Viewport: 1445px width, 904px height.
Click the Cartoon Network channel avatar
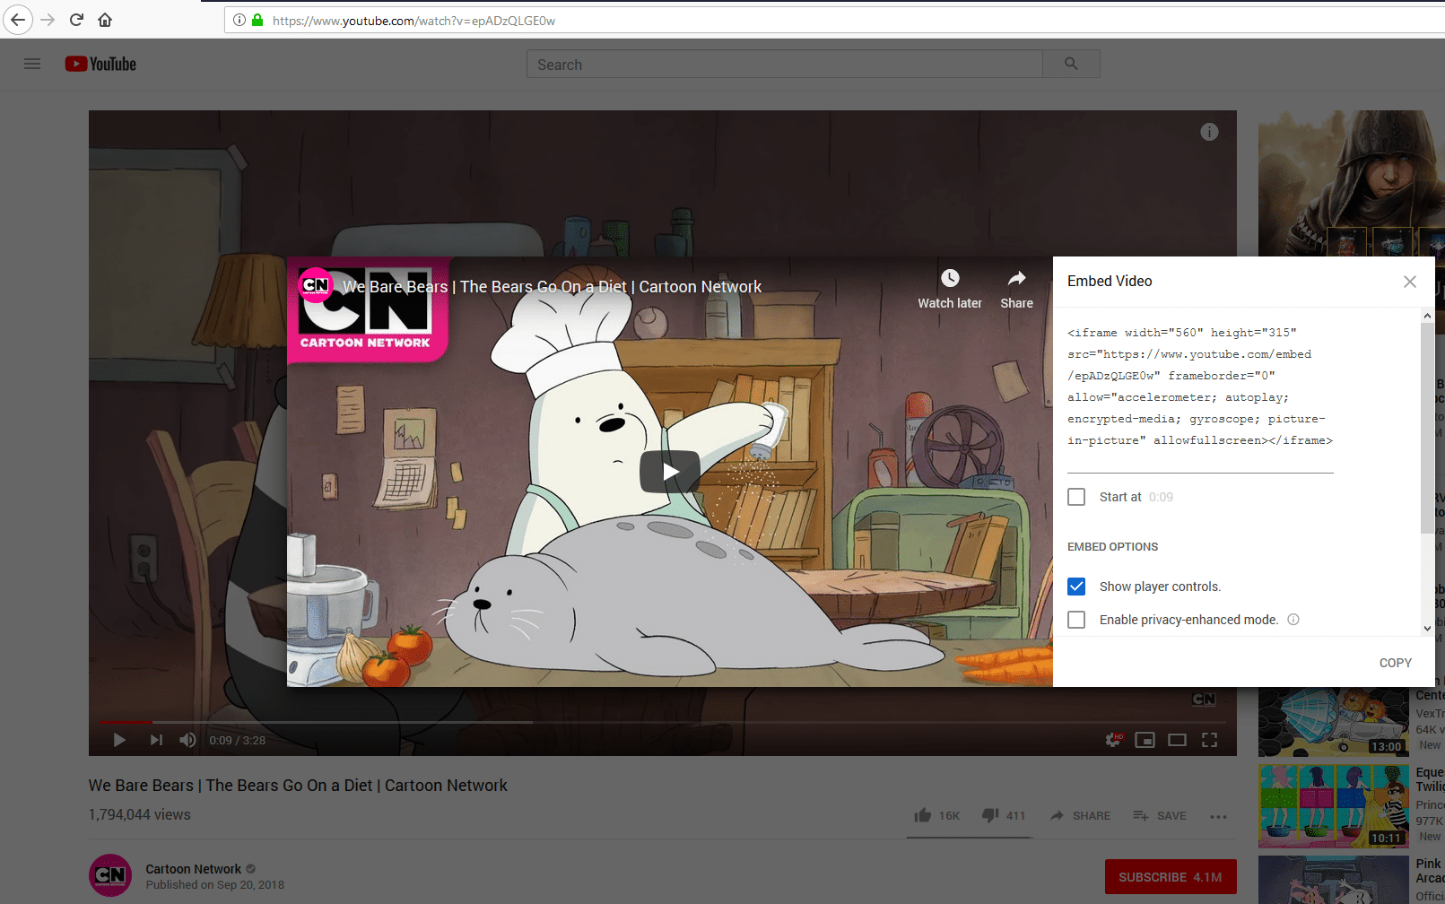click(110, 875)
